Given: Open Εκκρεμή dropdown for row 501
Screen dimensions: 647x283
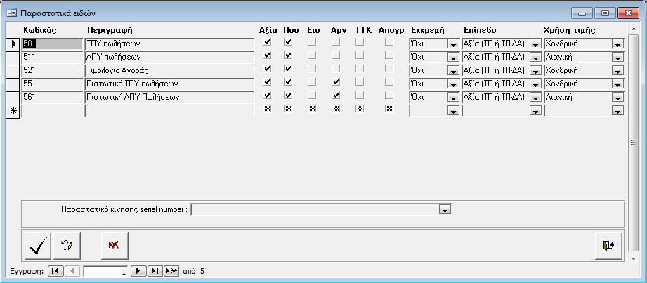Looking at the screenshot, I should coord(452,44).
